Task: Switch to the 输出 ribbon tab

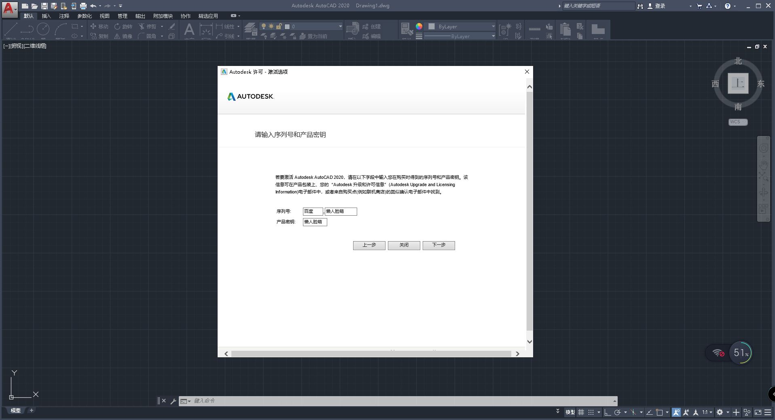Action: [140, 16]
